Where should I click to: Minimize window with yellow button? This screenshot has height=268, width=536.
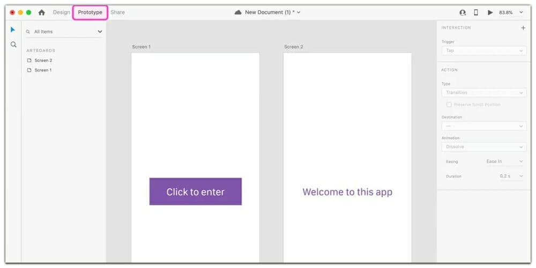(20, 12)
